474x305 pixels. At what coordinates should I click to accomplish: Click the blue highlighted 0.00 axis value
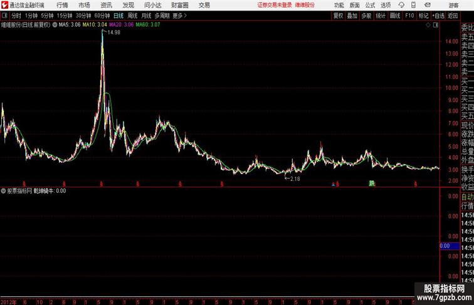(x=450, y=246)
